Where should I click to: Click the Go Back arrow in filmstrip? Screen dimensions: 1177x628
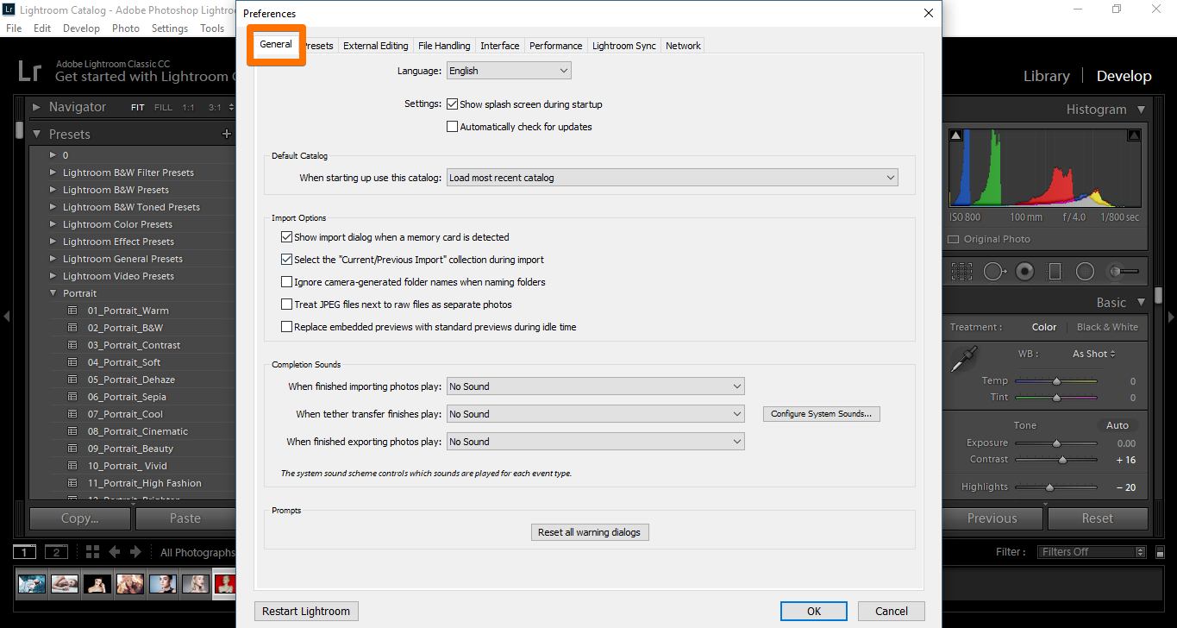(114, 552)
